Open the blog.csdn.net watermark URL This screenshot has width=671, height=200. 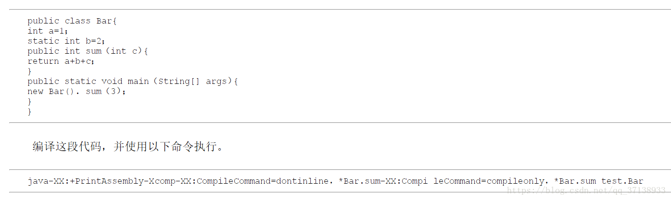coord(587,191)
